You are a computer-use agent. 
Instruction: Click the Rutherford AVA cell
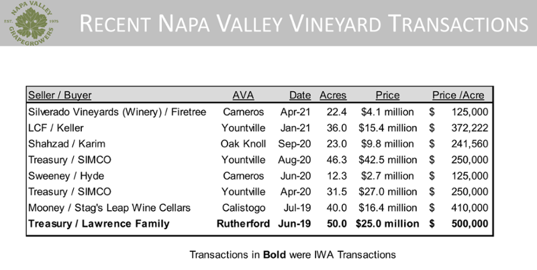[x=243, y=224]
